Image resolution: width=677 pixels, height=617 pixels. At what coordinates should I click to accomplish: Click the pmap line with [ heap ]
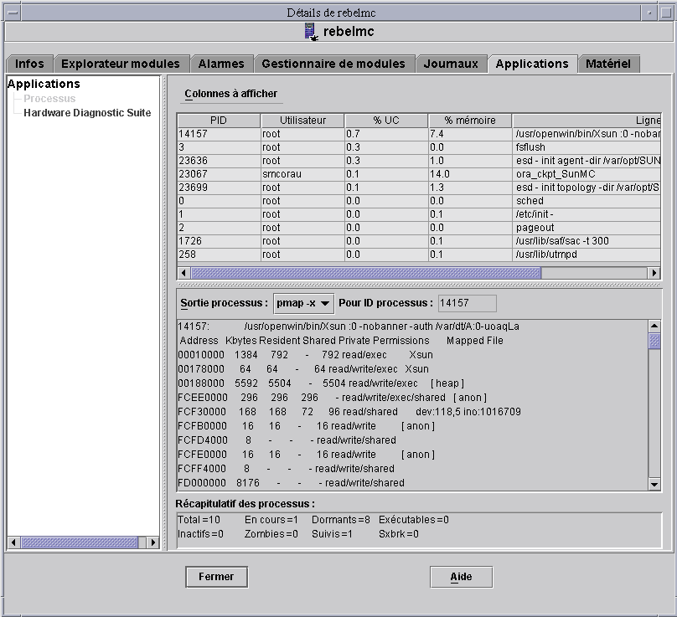pyautogui.click(x=321, y=383)
